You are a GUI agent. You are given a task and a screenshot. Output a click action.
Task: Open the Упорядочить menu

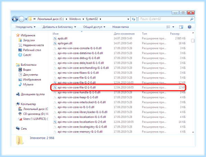25,27
